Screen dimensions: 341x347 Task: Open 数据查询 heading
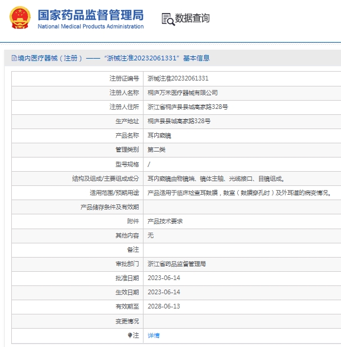pyautogui.click(x=192, y=18)
